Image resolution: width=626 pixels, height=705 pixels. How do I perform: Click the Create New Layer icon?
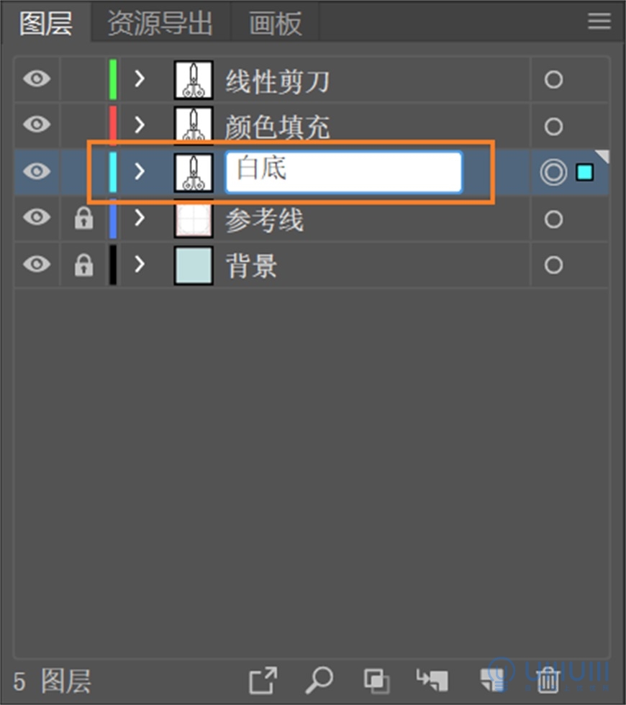(493, 678)
